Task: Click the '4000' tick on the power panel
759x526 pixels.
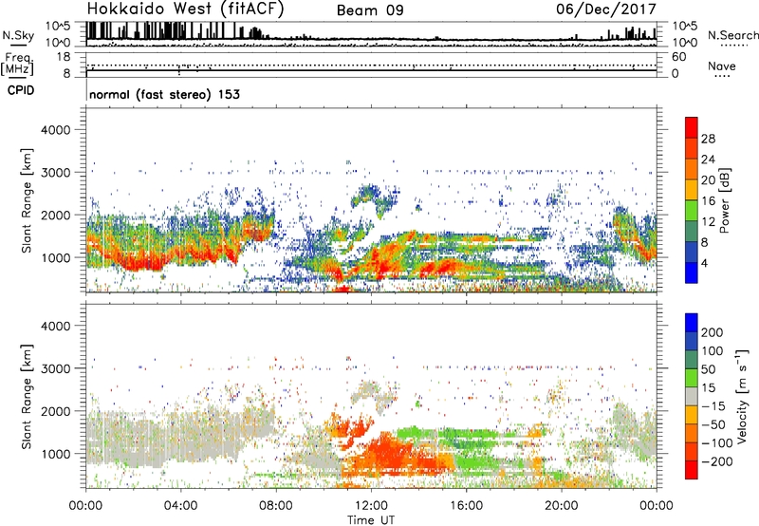Action: 56,130
